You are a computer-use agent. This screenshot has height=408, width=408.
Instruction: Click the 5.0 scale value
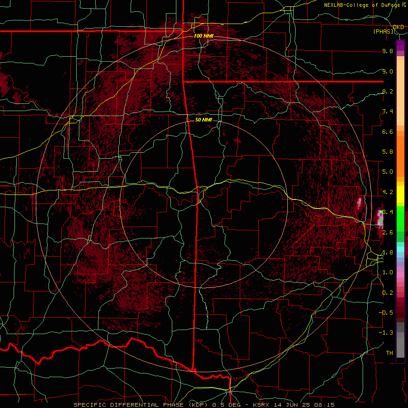pos(388,172)
